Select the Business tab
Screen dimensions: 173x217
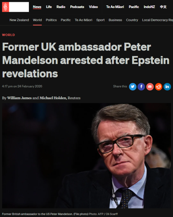(x=115, y=20)
